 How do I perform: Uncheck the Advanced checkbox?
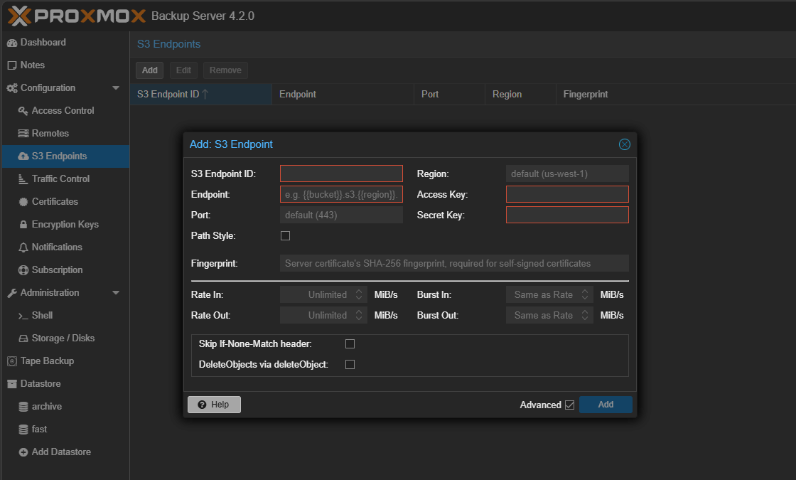point(569,405)
